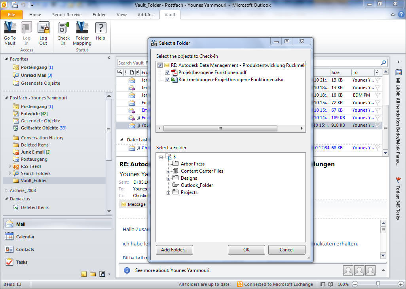This screenshot has height=289, width=406.
Task: Switch to the View ribbon tab
Action: point(122,15)
